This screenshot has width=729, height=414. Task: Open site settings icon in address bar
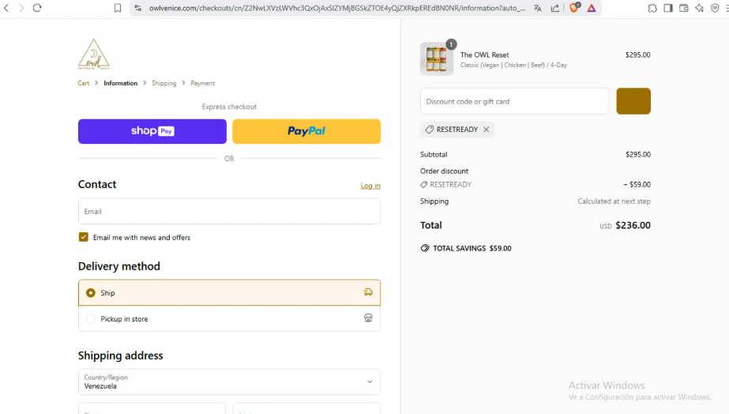(137, 8)
